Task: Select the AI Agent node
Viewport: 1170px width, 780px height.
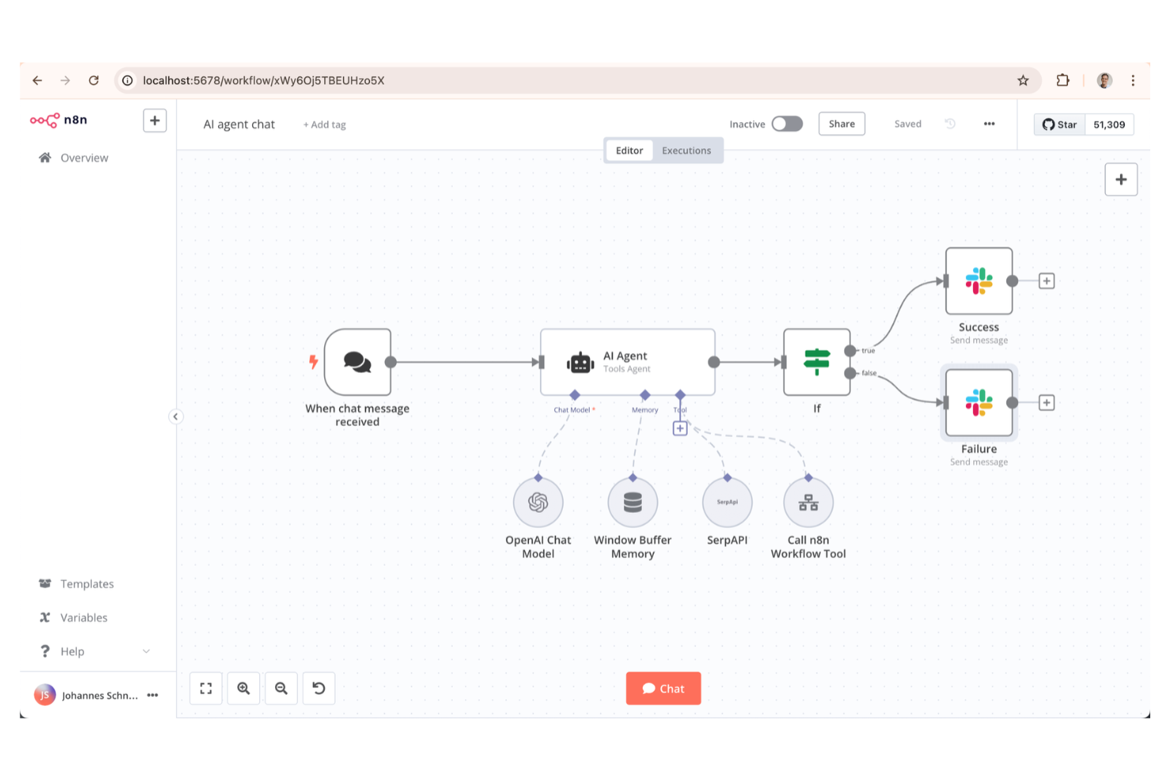Action: (628, 362)
